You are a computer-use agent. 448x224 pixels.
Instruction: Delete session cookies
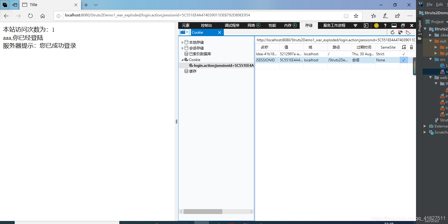[x=408, y=32]
